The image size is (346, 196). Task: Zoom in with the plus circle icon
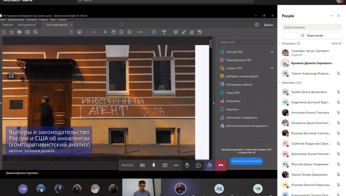tap(129, 32)
